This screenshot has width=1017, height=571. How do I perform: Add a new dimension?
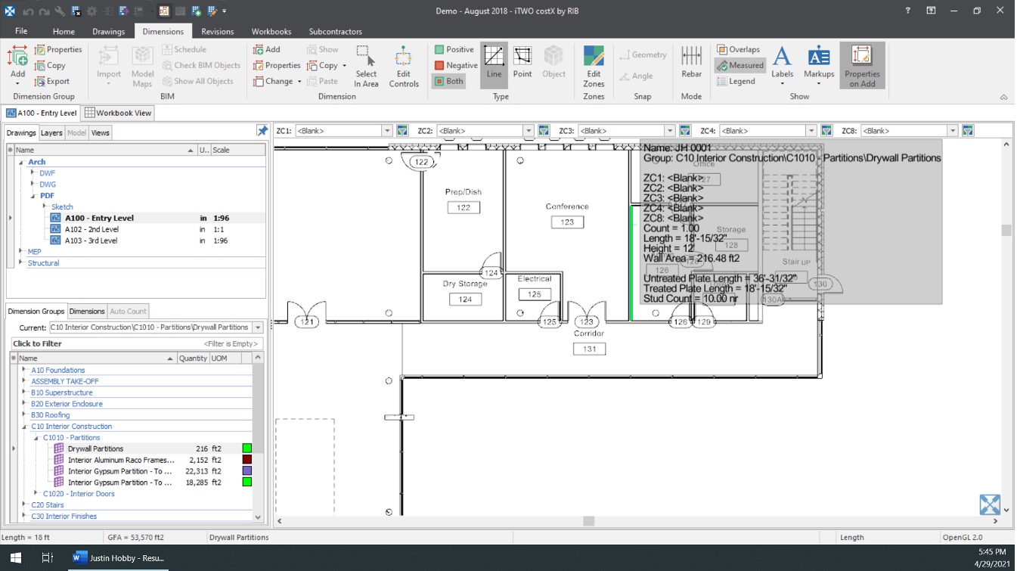(x=266, y=49)
